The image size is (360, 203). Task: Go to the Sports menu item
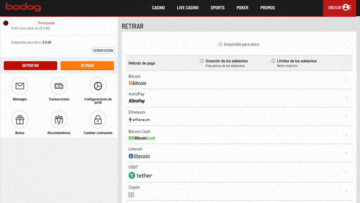[x=217, y=8]
